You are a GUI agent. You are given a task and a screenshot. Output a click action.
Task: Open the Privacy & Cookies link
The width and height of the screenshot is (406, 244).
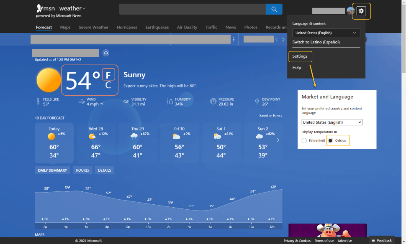tap(297, 241)
